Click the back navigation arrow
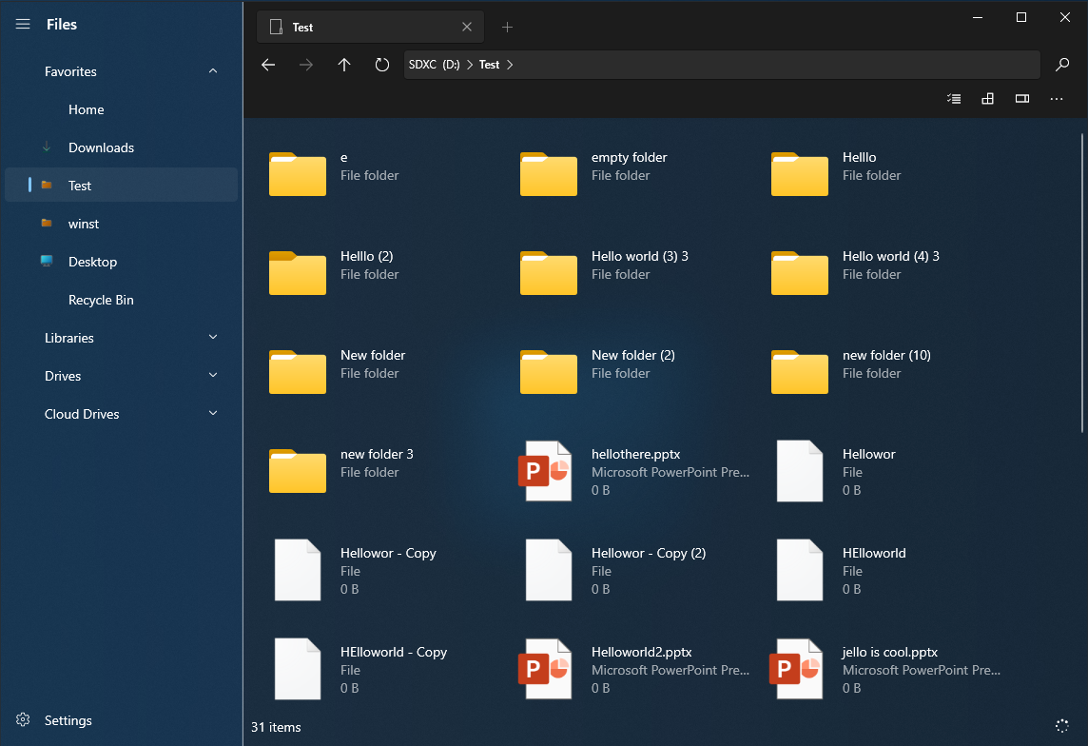The image size is (1088, 746). (x=267, y=65)
